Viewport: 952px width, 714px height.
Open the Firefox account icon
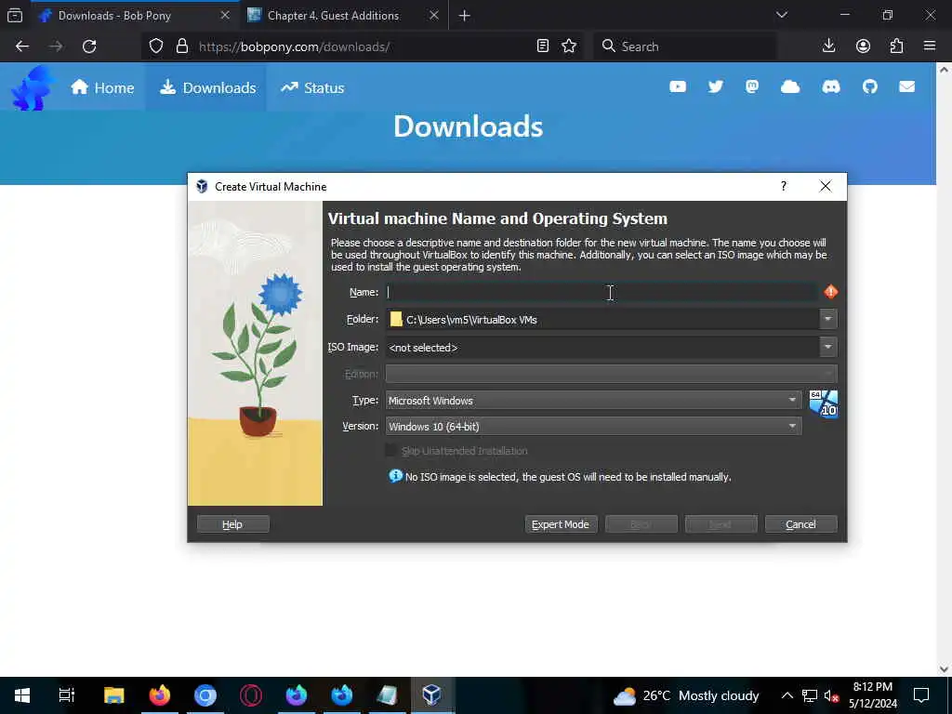click(863, 46)
